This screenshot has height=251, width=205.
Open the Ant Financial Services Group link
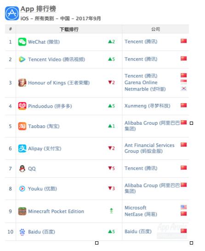(x=149, y=148)
